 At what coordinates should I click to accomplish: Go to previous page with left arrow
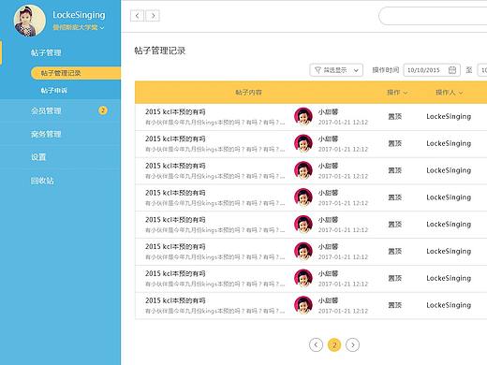316,344
